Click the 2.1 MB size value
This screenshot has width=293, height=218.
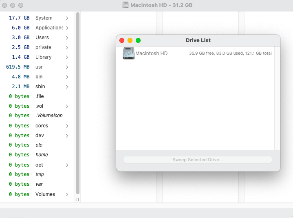[x=21, y=87]
